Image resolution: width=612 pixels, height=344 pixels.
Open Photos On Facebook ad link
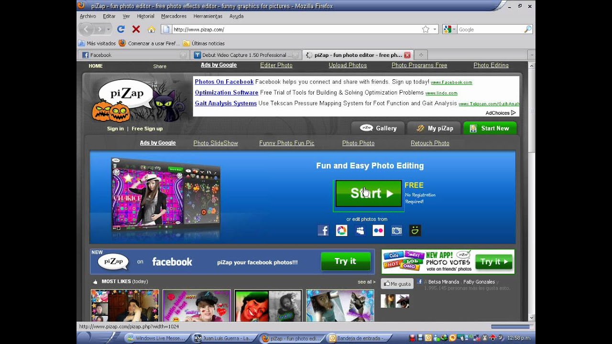pos(224,82)
